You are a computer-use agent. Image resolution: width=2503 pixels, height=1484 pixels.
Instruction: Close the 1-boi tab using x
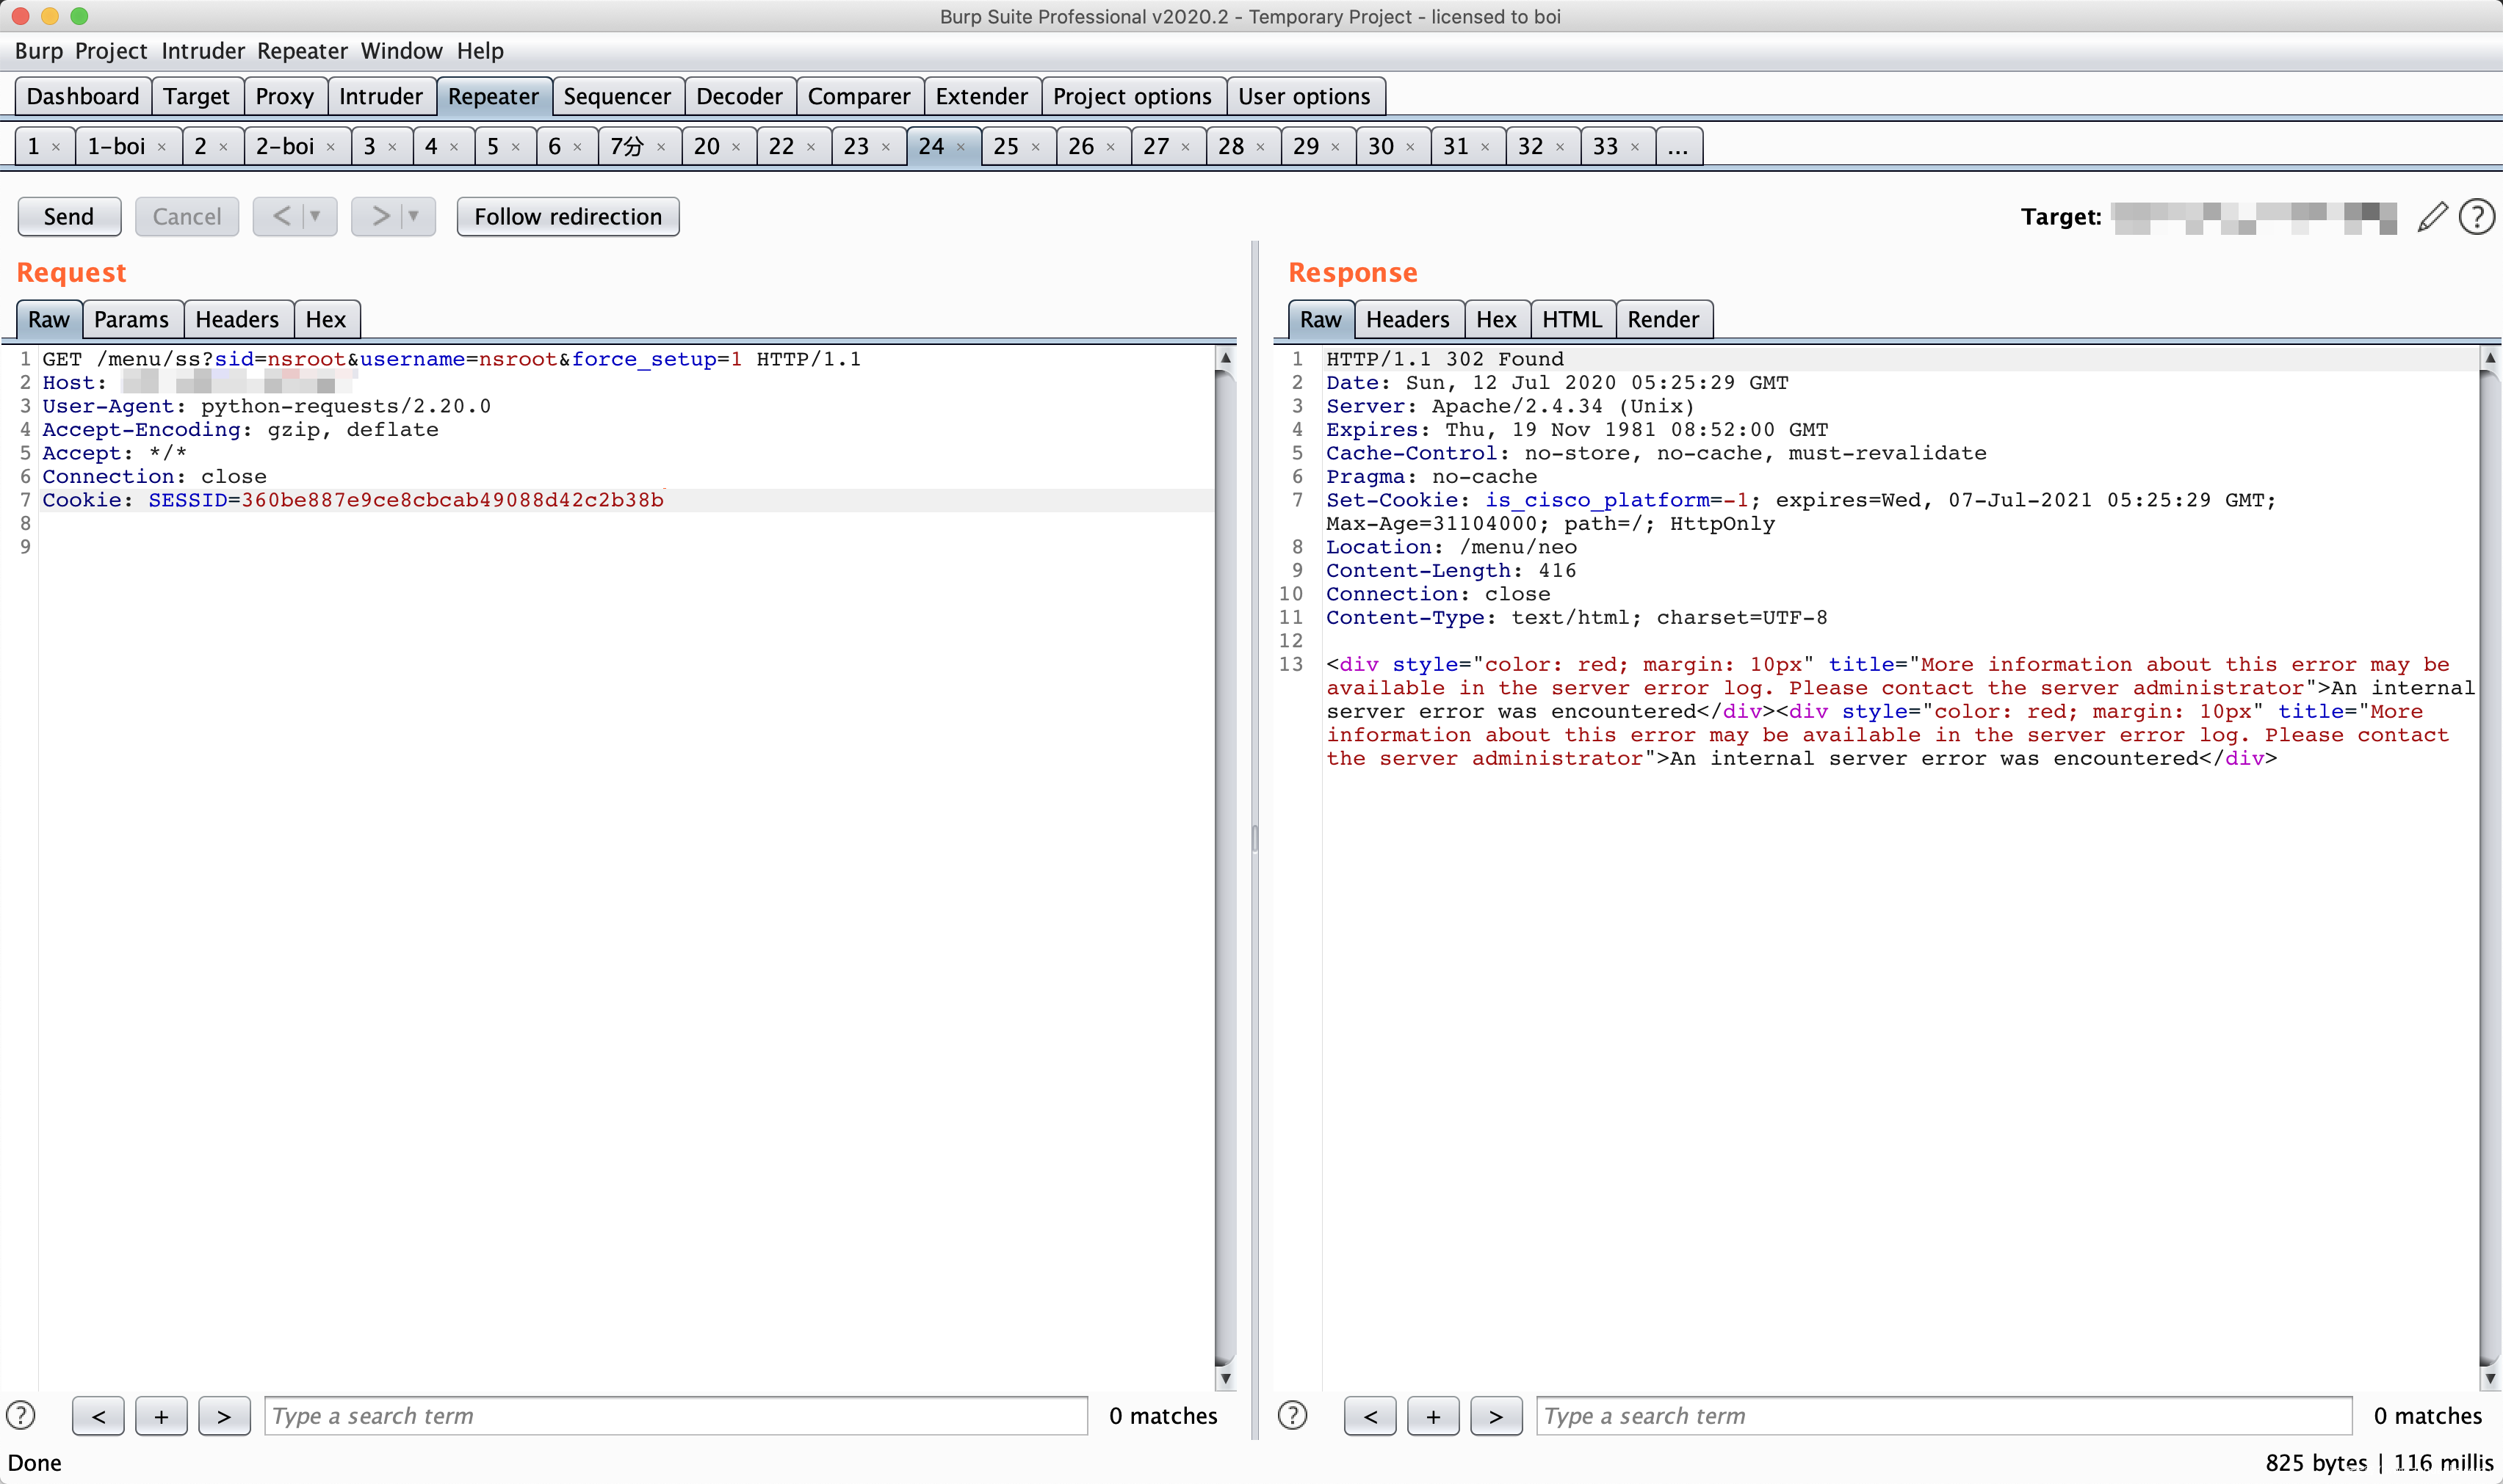(161, 147)
